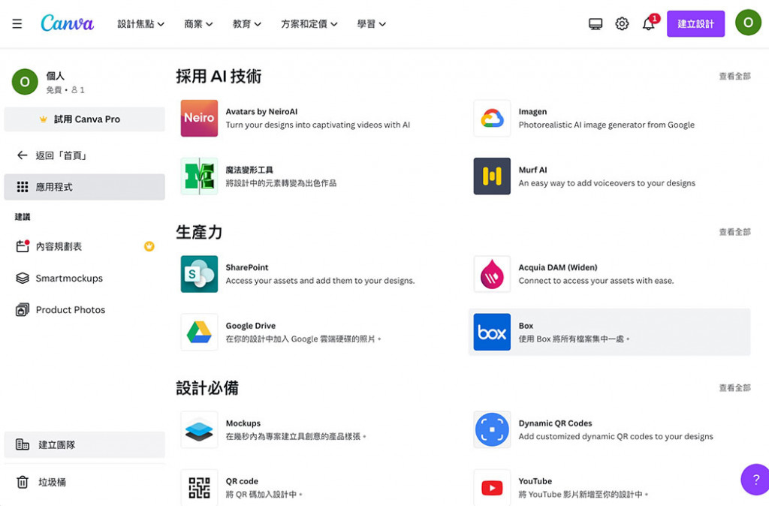Open the Acquia DAM app icon
Image resolution: width=769 pixels, height=506 pixels.
(492, 274)
